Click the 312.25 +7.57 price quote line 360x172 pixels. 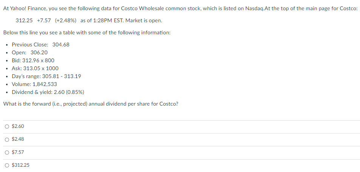click(x=89, y=21)
